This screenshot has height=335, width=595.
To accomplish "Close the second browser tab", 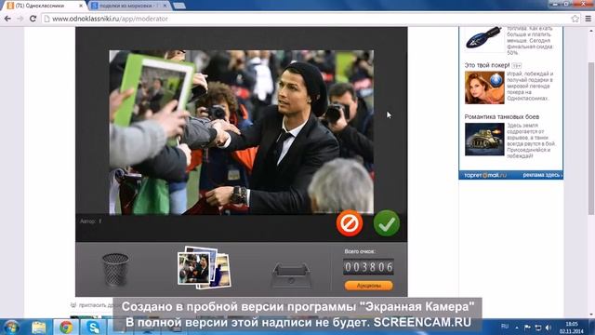I will pyautogui.click(x=165, y=6).
